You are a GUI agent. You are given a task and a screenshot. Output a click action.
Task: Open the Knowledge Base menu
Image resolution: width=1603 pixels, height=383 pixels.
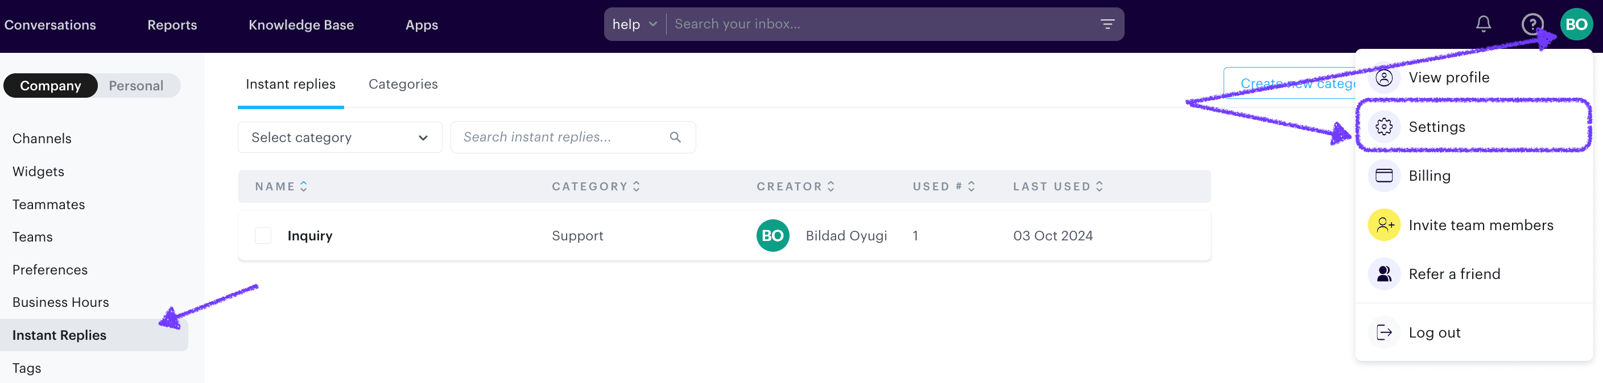(x=301, y=25)
